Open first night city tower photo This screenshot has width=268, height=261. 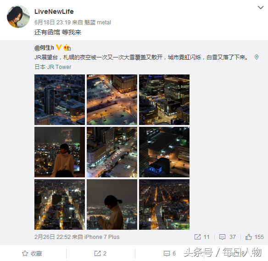[x=60, y=100]
